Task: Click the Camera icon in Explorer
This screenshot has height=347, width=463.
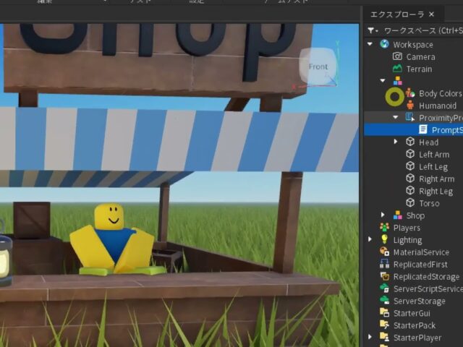Action: 397,56
